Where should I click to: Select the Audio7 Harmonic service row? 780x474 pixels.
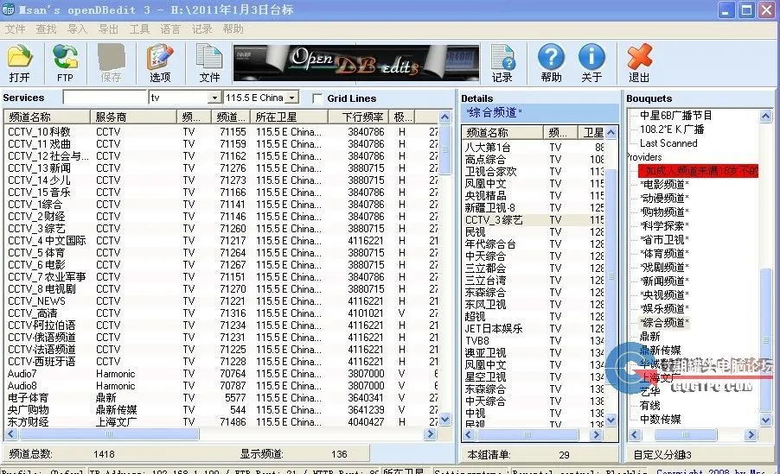(x=221, y=373)
